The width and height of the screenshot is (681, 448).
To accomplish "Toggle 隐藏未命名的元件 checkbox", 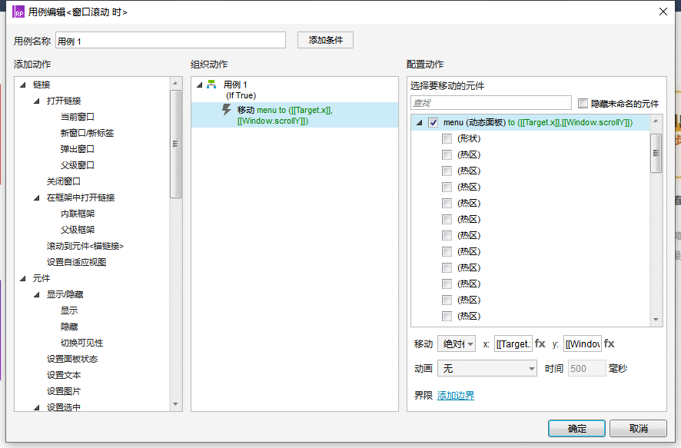I will (583, 103).
